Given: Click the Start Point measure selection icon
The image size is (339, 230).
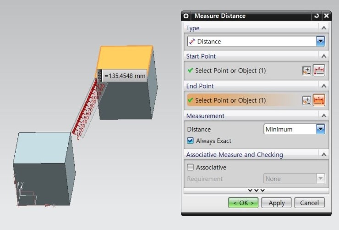Looking at the screenshot, I should 319,71.
